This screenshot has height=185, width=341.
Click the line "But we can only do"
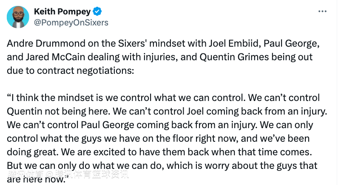[x=48, y=165]
